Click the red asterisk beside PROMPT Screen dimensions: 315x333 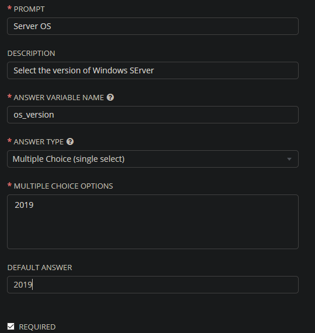[9, 8]
